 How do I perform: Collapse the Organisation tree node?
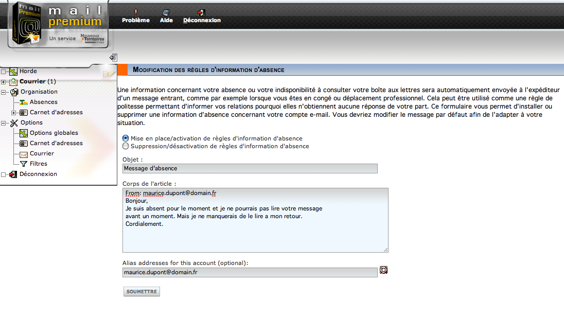point(4,92)
